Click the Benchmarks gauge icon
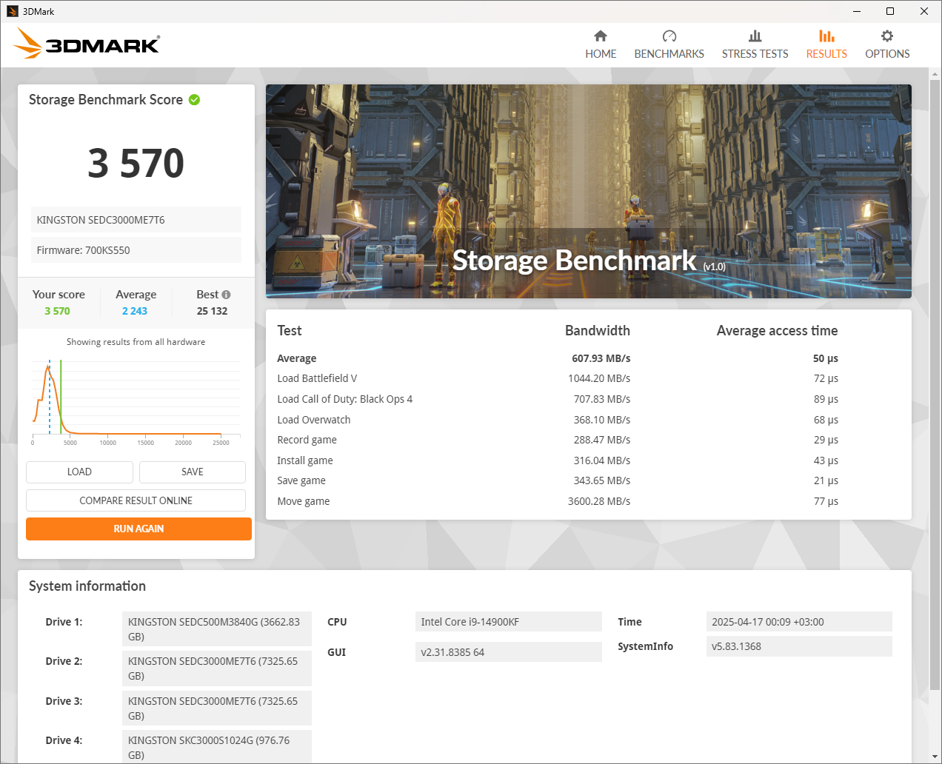This screenshot has width=942, height=764. (x=669, y=36)
